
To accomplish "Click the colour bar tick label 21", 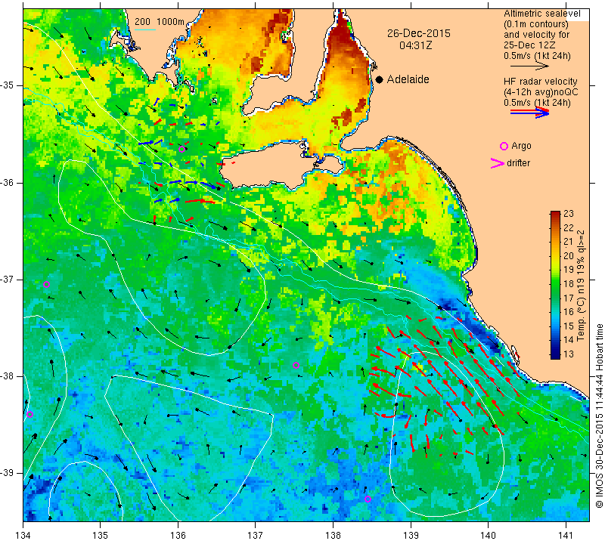I will (569, 242).
